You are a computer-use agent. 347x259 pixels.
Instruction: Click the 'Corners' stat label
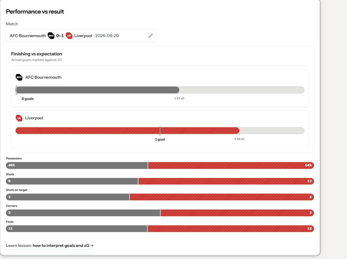point(11,206)
